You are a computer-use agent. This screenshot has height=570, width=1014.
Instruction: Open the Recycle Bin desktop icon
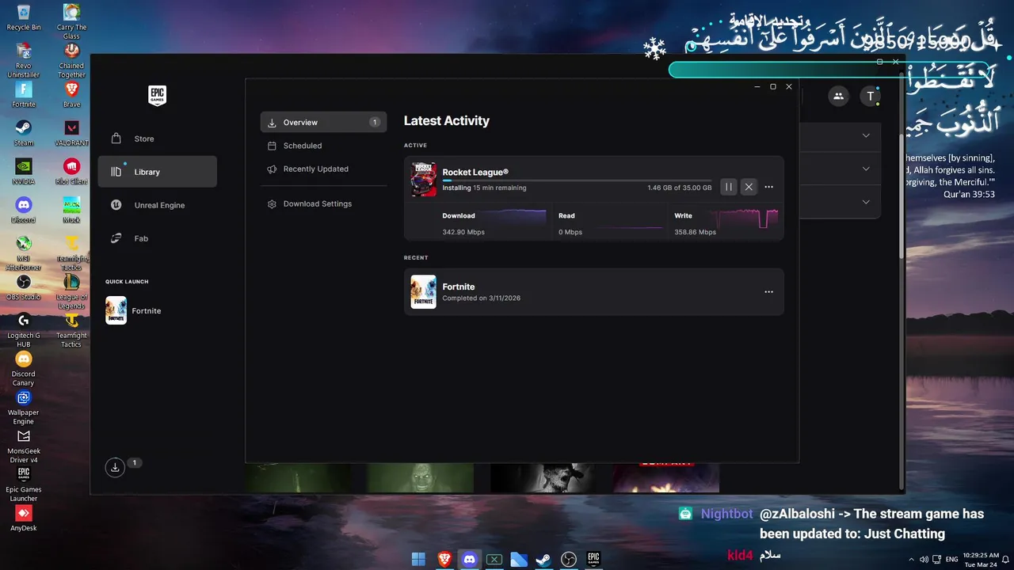(x=24, y=17)
